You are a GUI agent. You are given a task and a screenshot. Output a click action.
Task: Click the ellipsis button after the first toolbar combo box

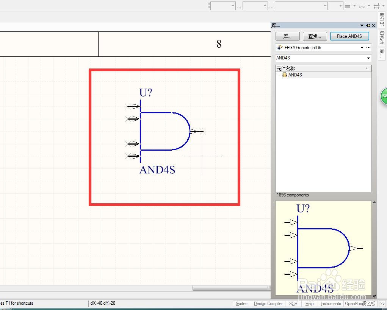[239, 7]
